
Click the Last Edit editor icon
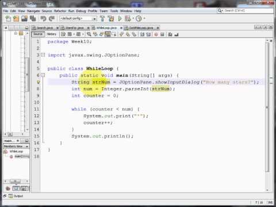point(63,34)
